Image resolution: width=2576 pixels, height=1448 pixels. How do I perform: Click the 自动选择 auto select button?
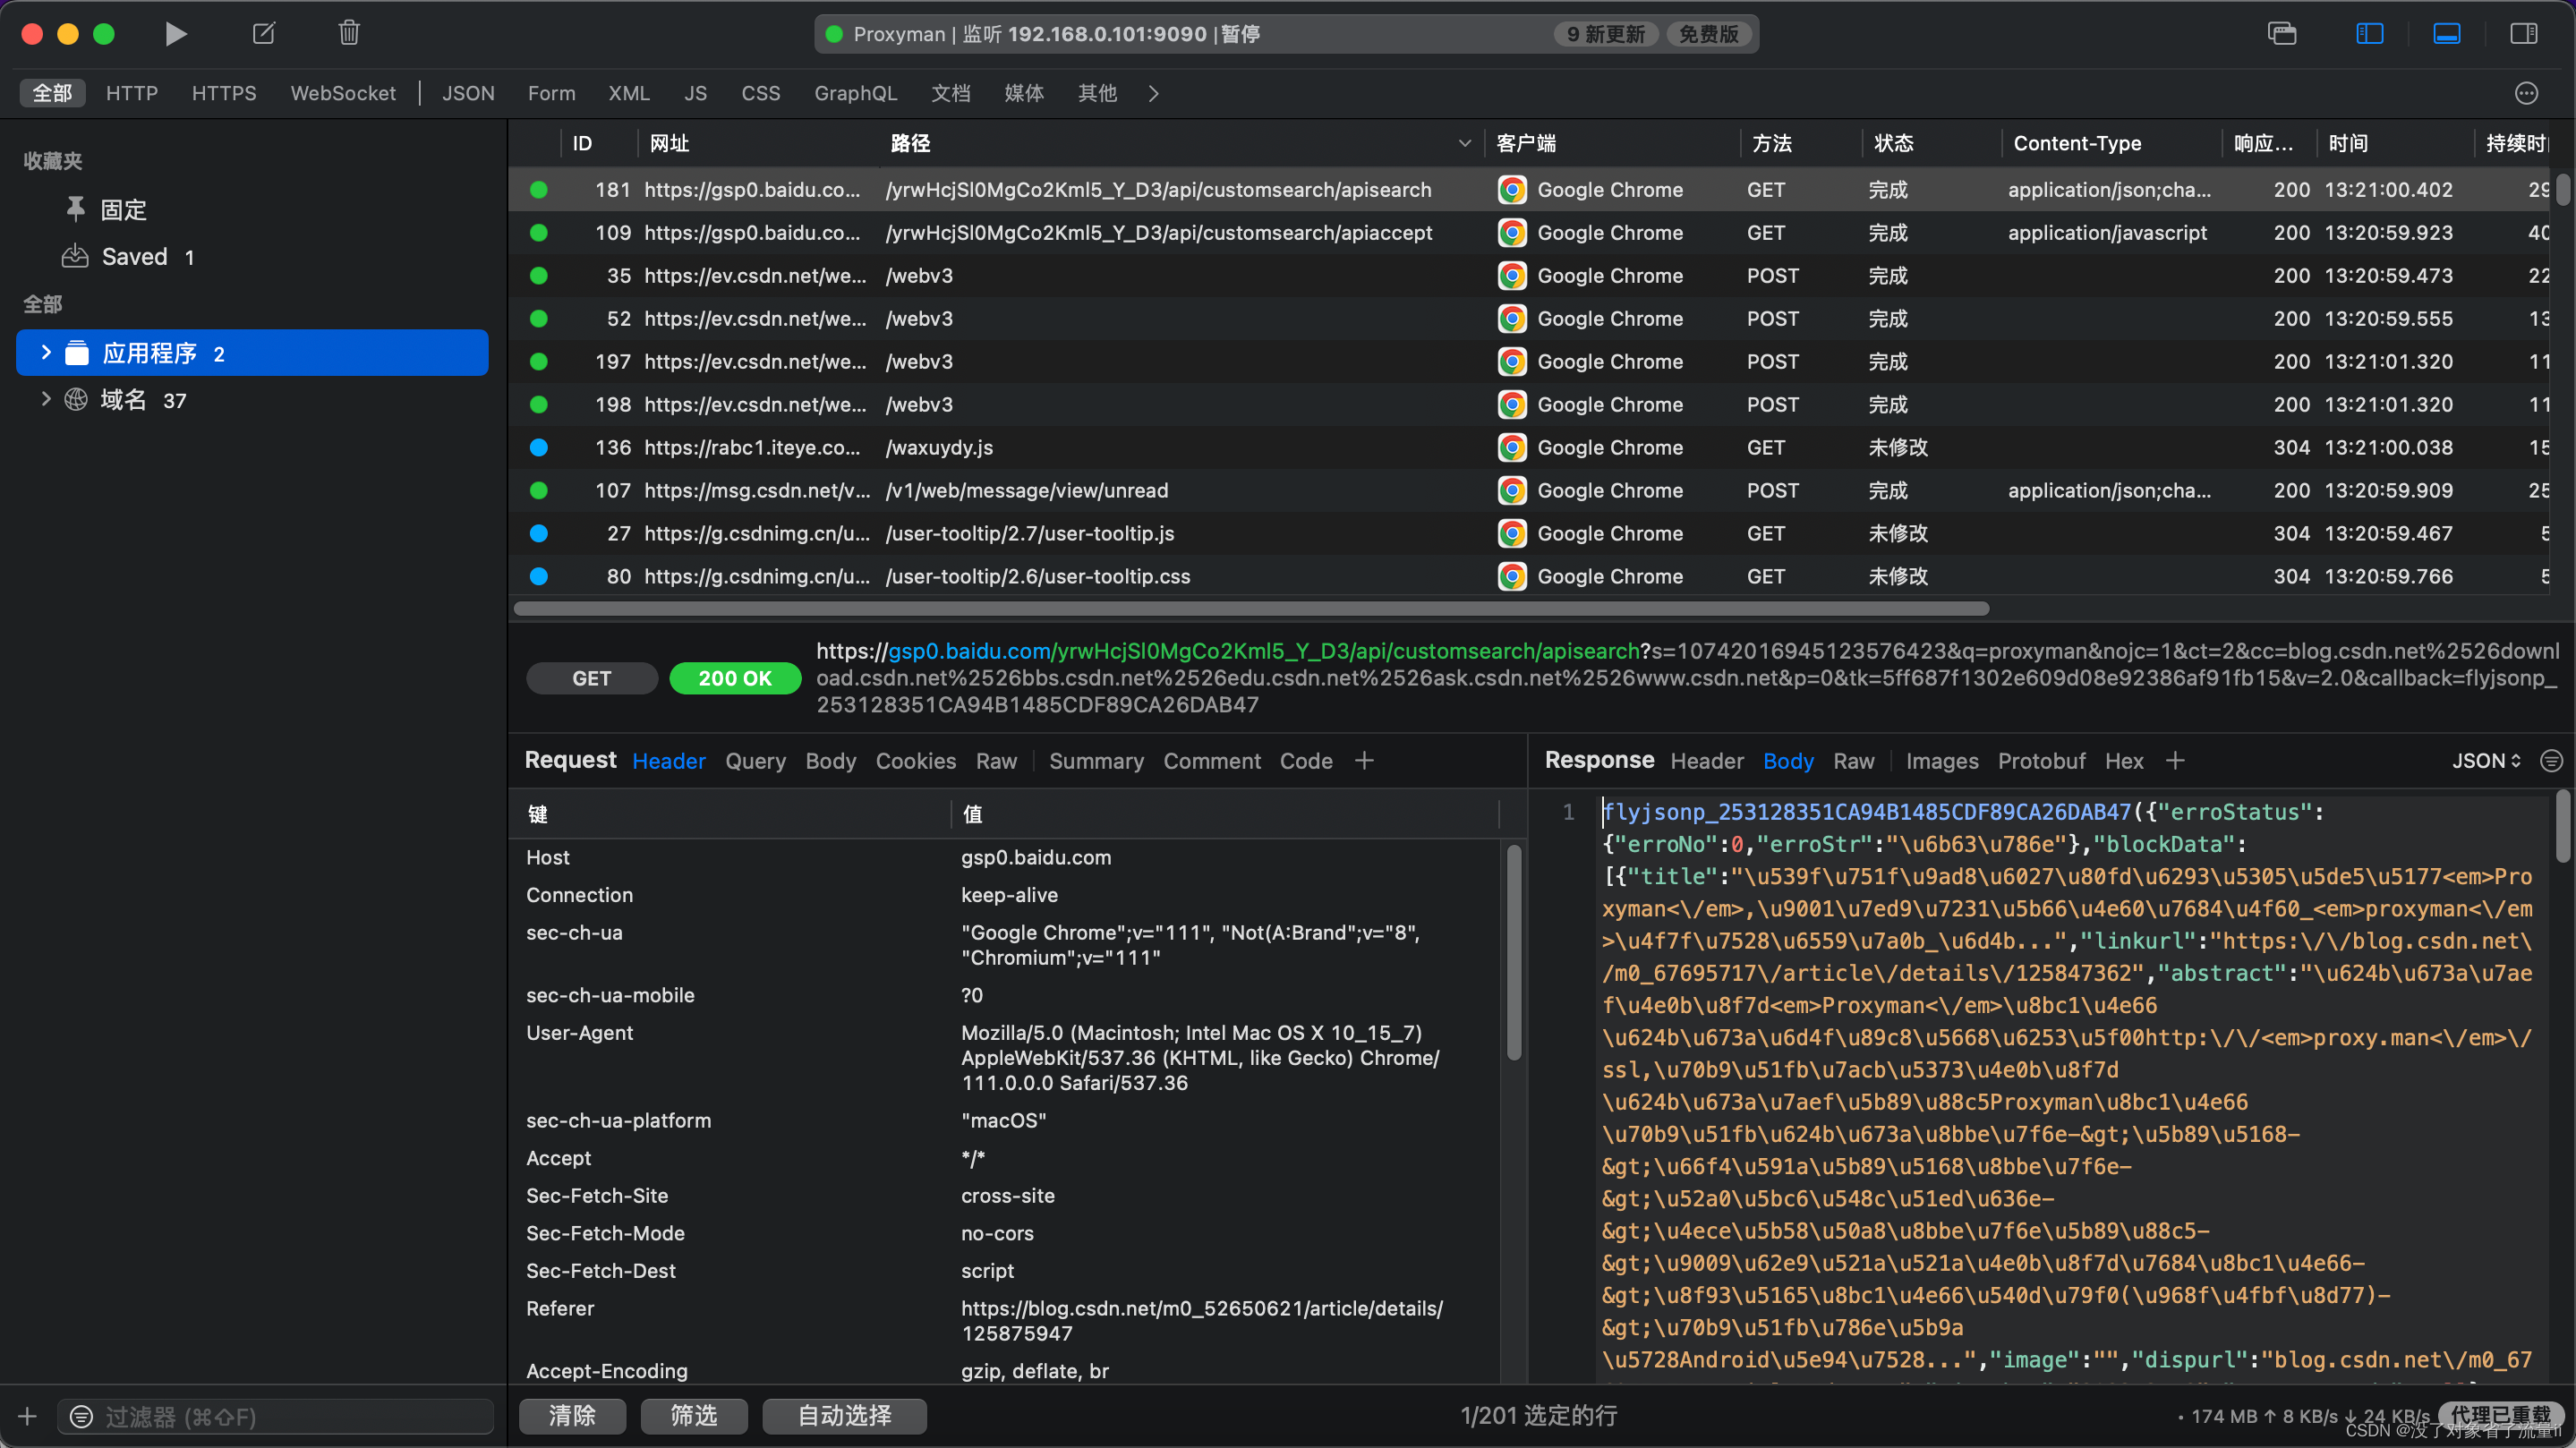coord(843,1415)
